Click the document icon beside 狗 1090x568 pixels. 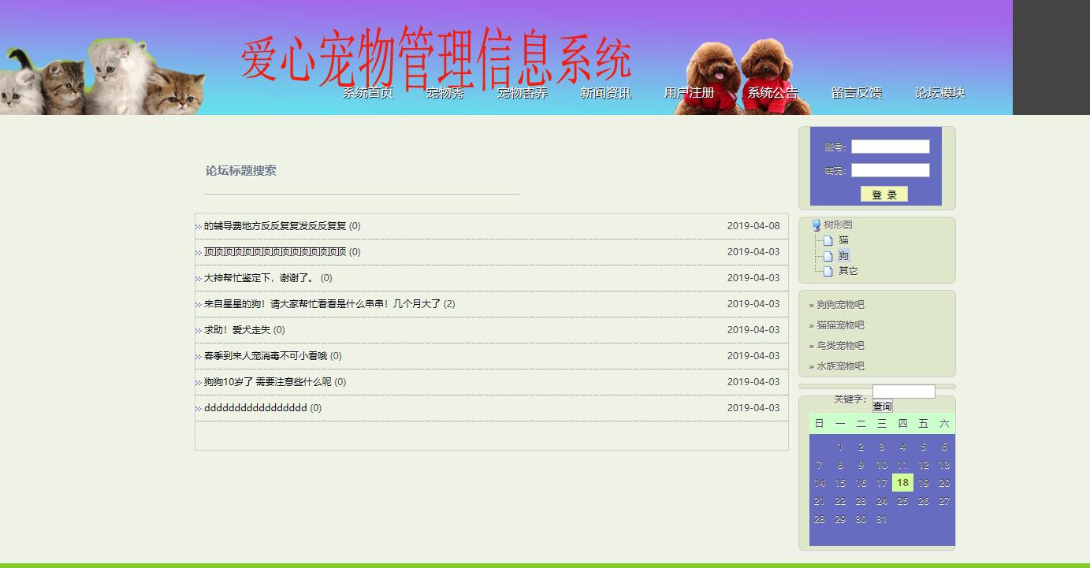click(x=828, y=256)
